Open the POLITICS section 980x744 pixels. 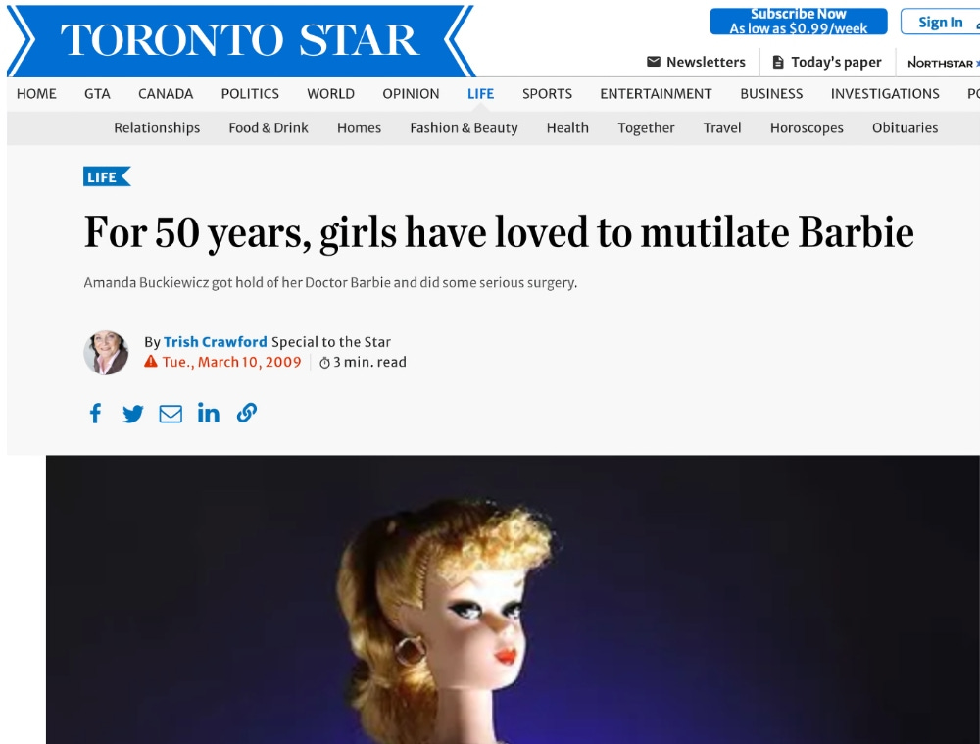pyautogui.click(x=250, y=94)
